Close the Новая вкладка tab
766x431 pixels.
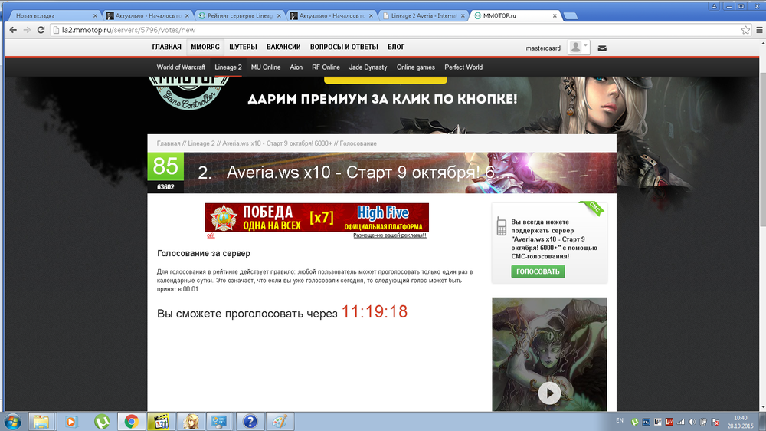[95, 15]
